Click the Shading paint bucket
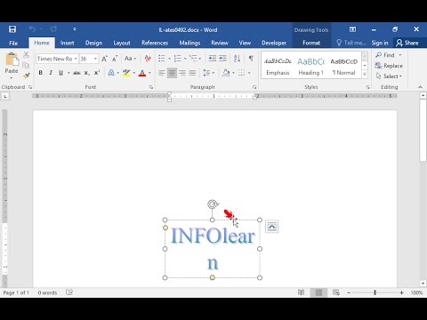The width and height of the screenshot is (427, 320). tap(226, 73)
